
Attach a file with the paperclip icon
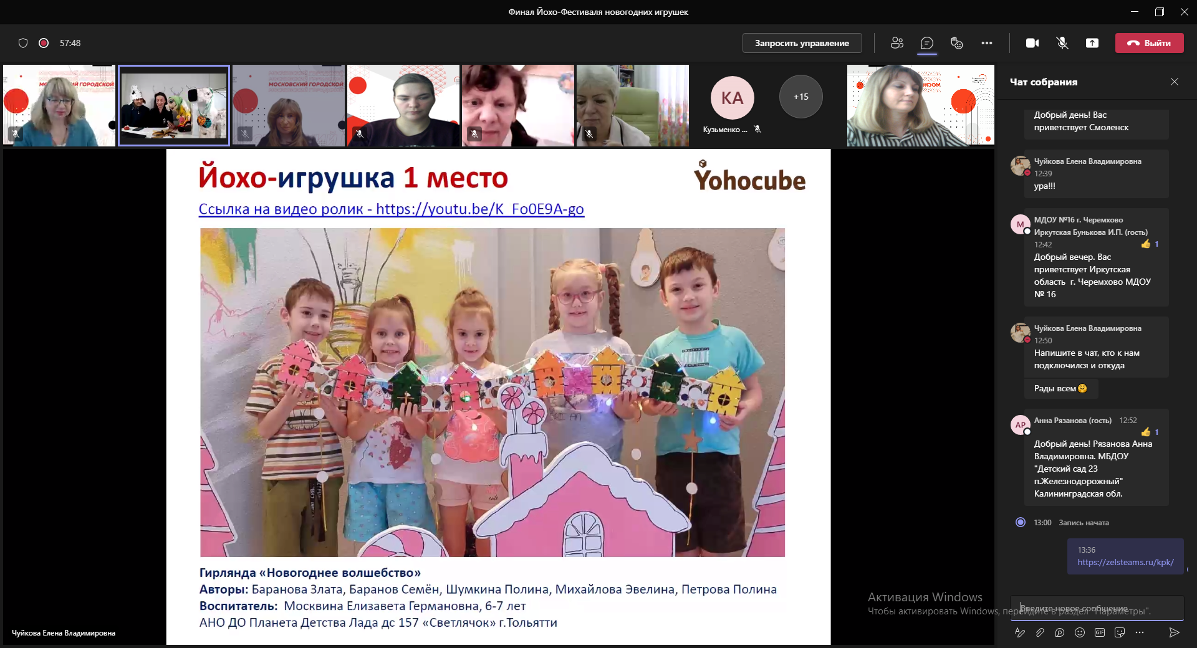[1040, 632]
